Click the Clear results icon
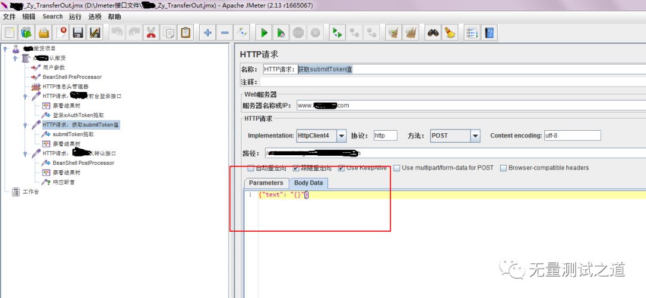The width and height of the screenshot is (646, 298). (x=394, y=32)
